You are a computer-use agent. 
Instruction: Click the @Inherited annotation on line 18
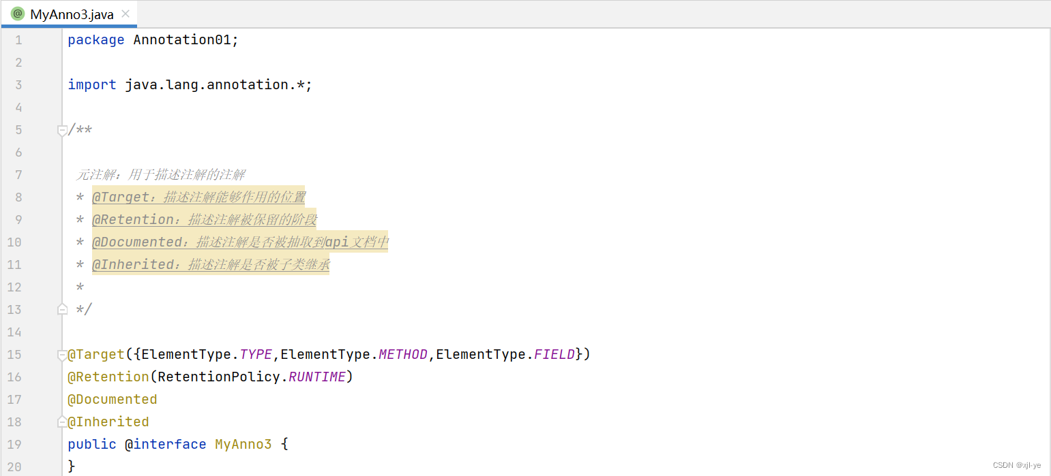pyautogui.click(x=108, y=422)
